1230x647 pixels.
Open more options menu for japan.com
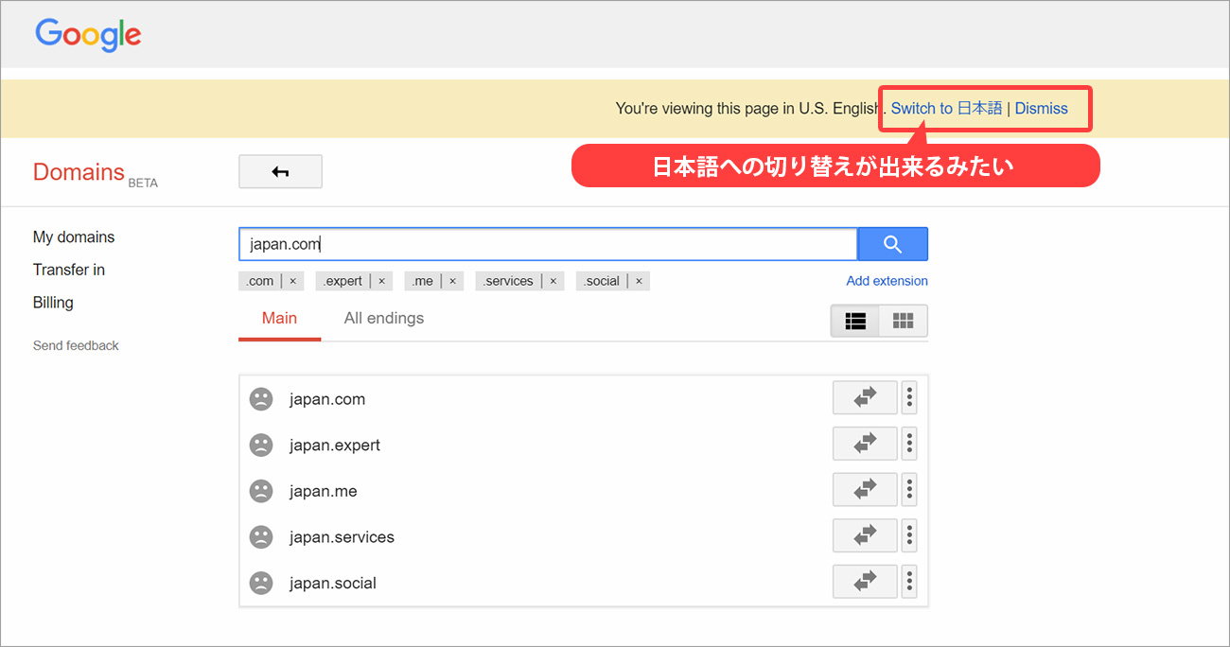coord(909,398)
